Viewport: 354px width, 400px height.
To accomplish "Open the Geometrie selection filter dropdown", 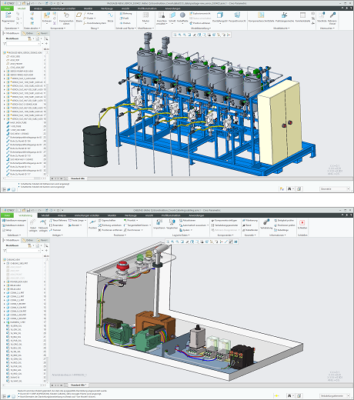I will [x=335, y=188].
